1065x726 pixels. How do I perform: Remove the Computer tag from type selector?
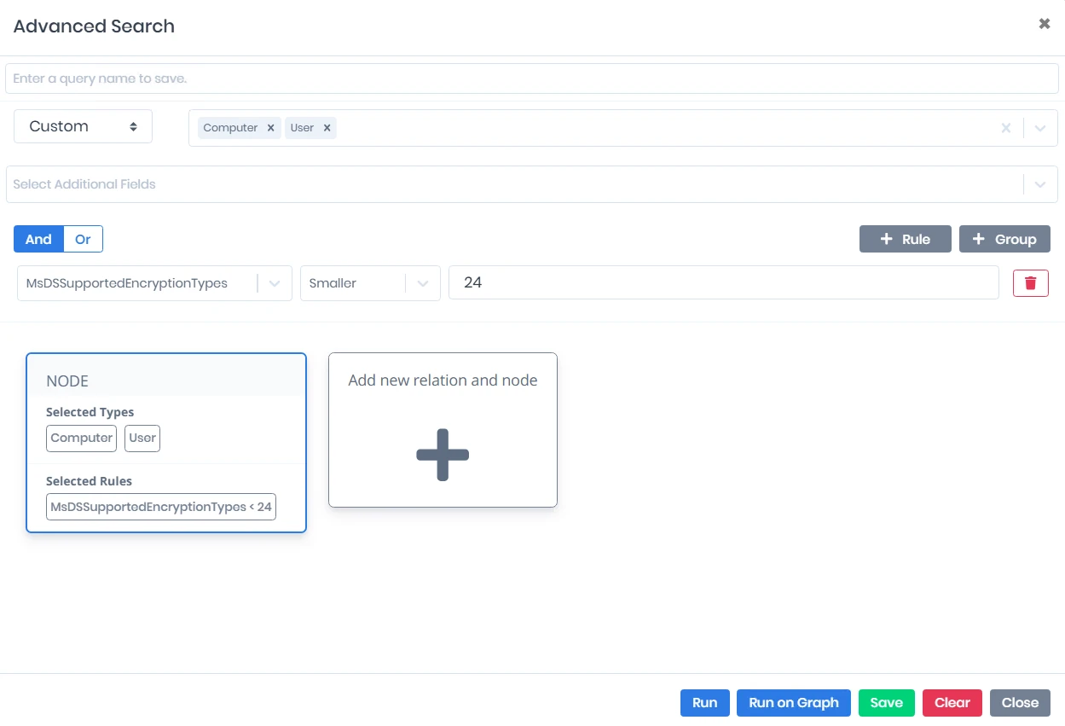tap(270, 128)
